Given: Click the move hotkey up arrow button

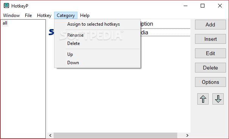Looking at the screenshot, I should coord(203,99).
